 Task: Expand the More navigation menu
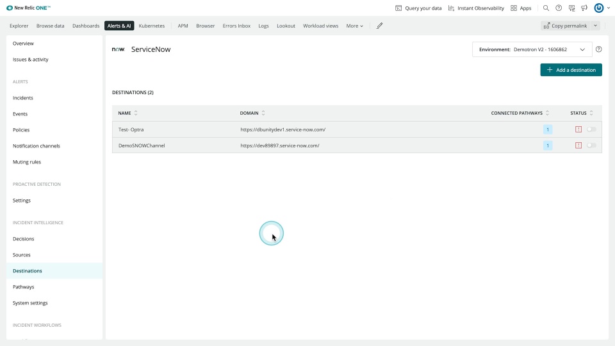tap(354, 26)
